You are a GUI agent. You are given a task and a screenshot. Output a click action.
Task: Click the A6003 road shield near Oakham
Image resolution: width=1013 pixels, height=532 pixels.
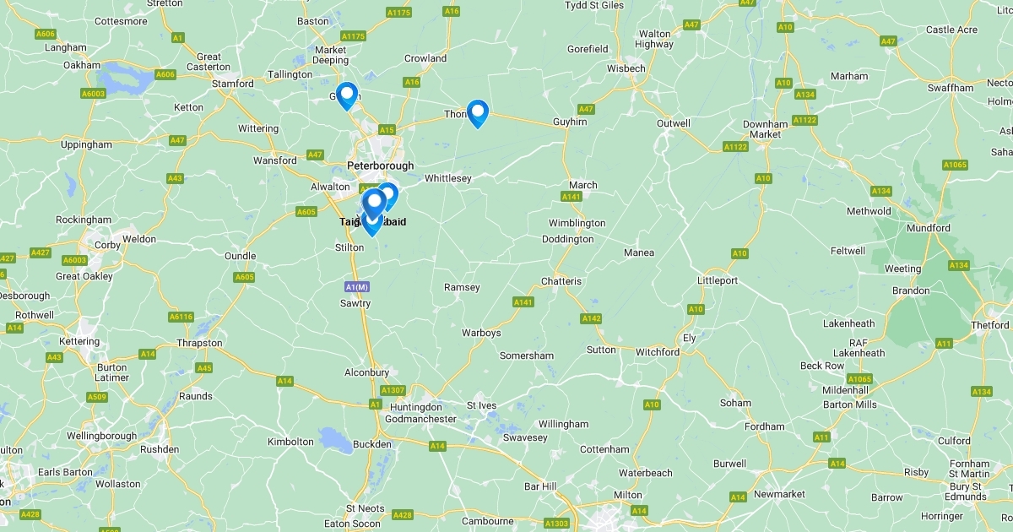(93, 94)
